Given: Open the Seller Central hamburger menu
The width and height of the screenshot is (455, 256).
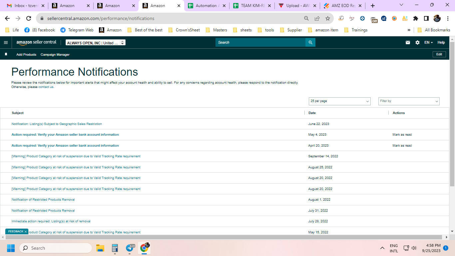Looking at the screenshot, I should (6, 43).
